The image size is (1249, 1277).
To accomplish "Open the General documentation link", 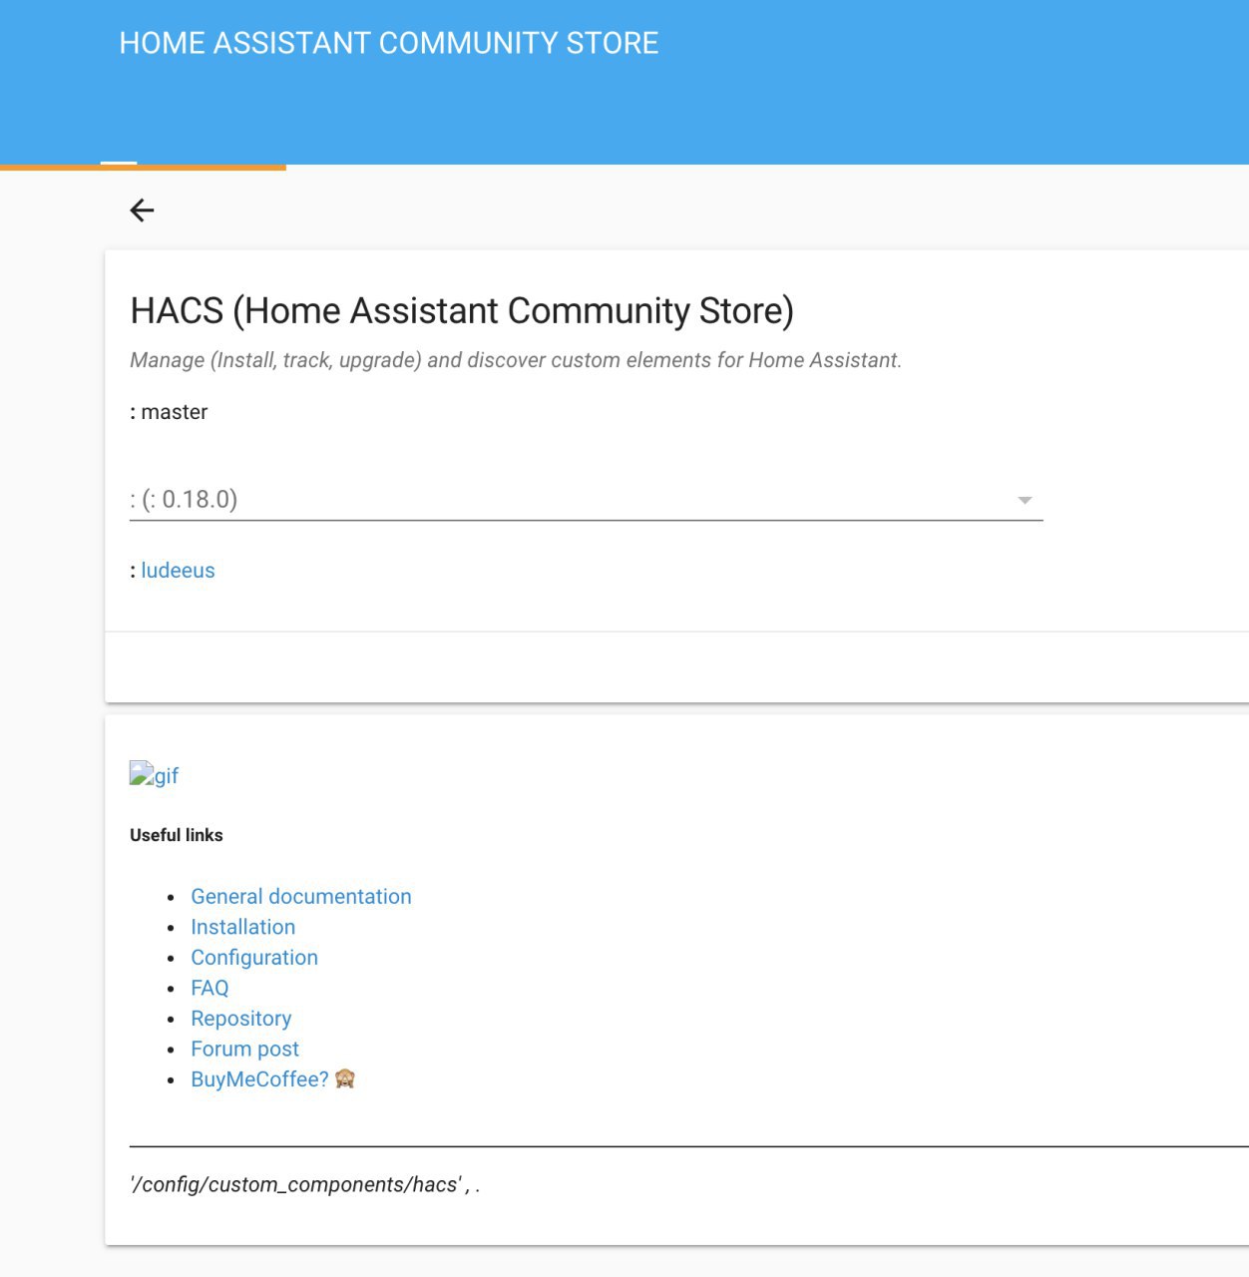I will [x=301, y=896].
